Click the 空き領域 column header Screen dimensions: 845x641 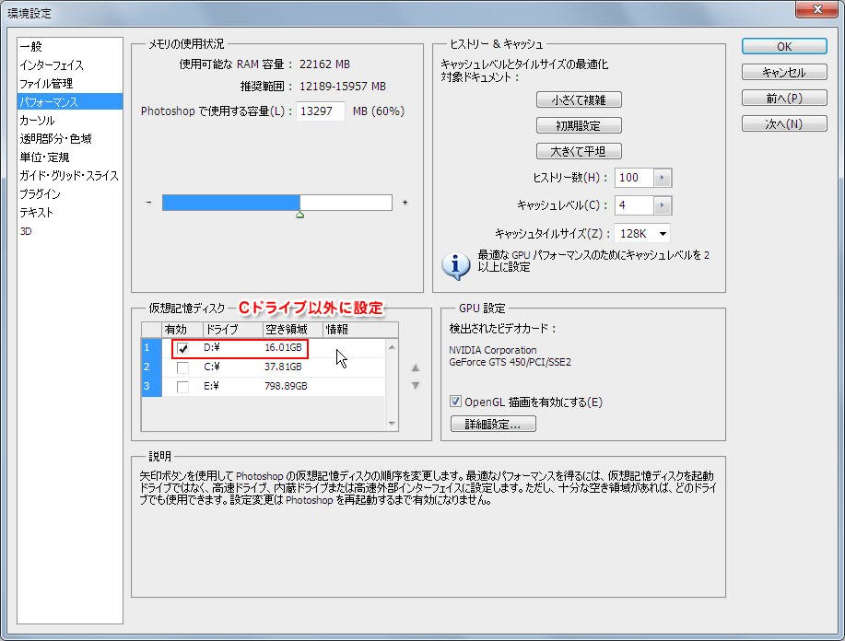293,329
